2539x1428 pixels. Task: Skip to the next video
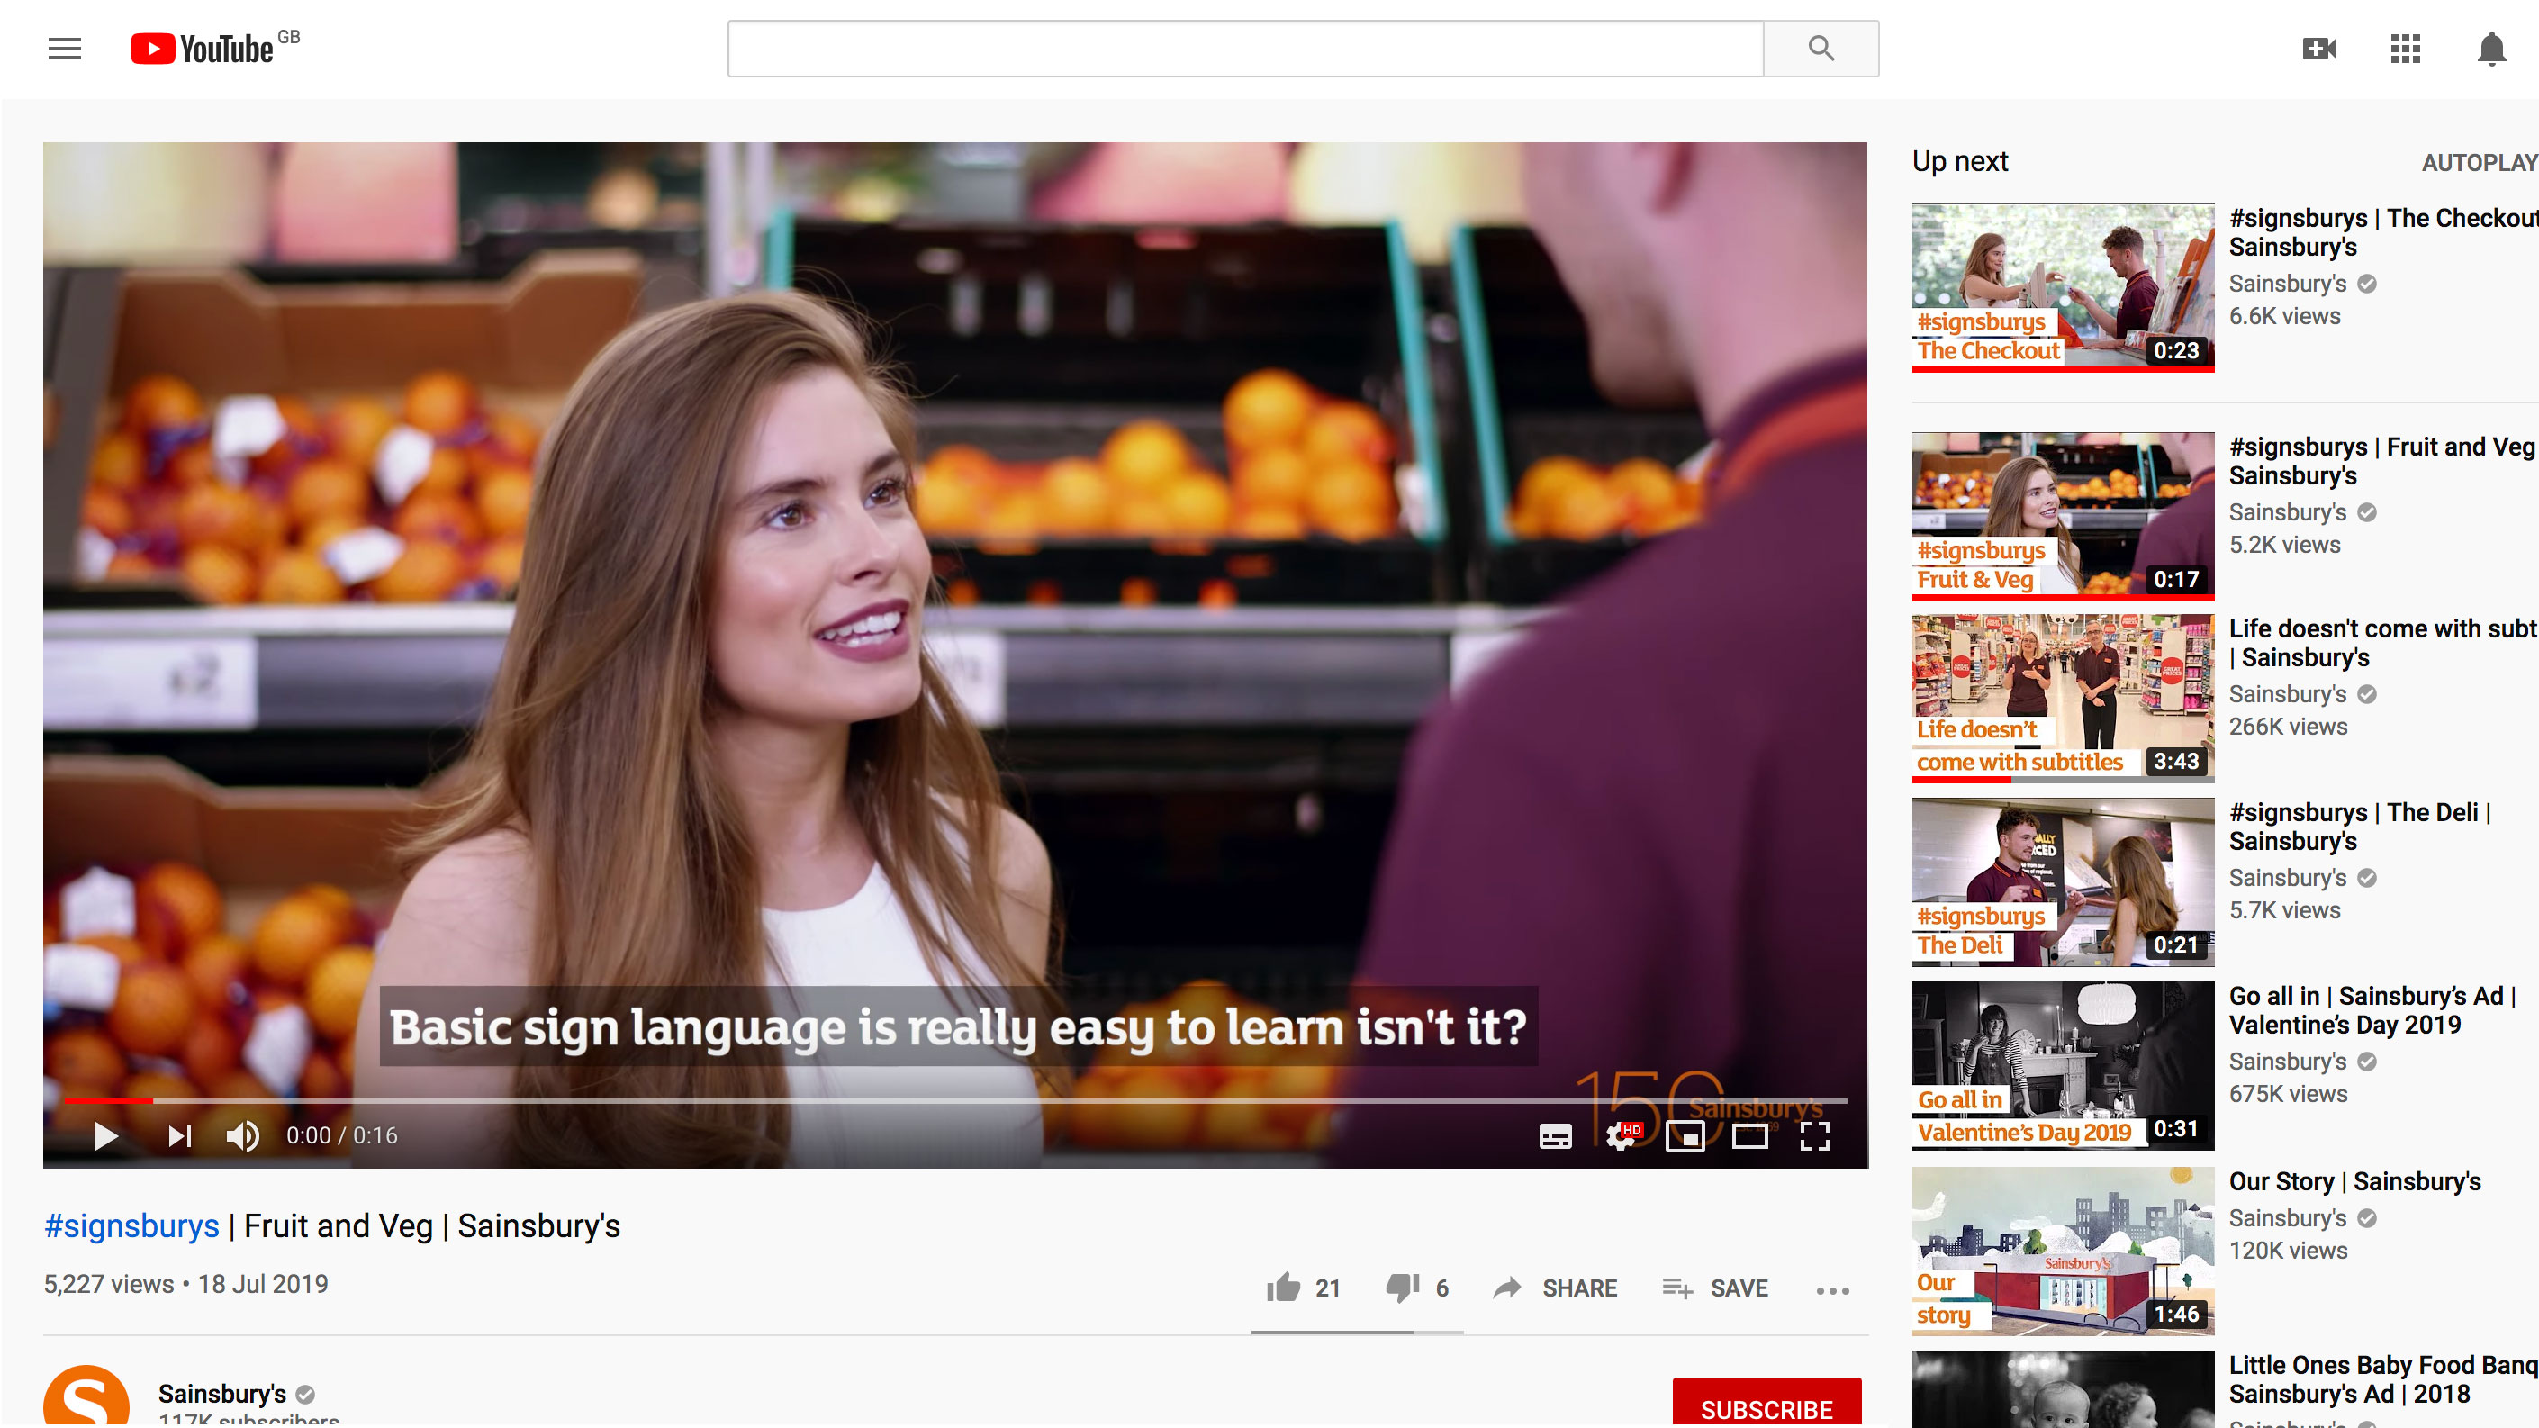178,1136
